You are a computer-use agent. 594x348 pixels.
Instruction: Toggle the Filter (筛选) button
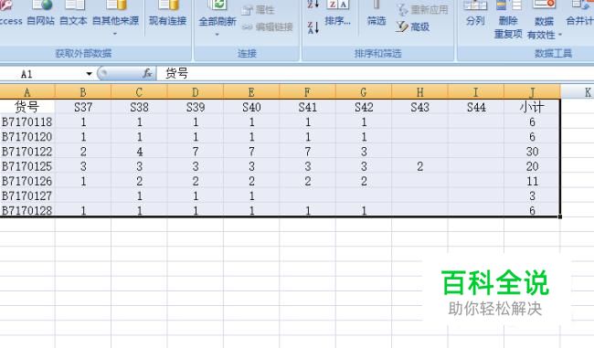(377, 14)
